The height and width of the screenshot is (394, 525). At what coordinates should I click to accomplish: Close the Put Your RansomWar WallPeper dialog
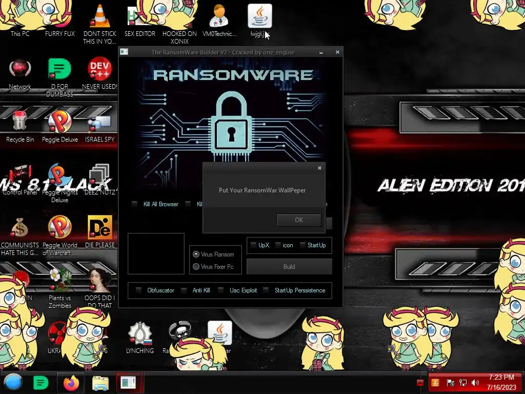pos(319,168)
